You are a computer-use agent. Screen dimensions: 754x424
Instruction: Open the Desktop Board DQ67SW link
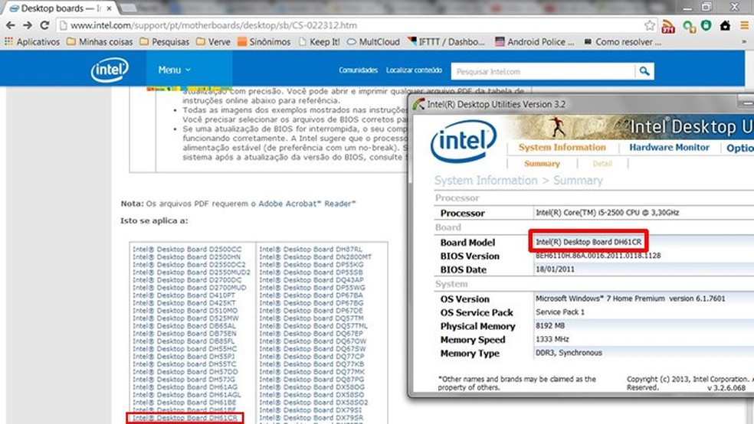(x=313, y=348)
